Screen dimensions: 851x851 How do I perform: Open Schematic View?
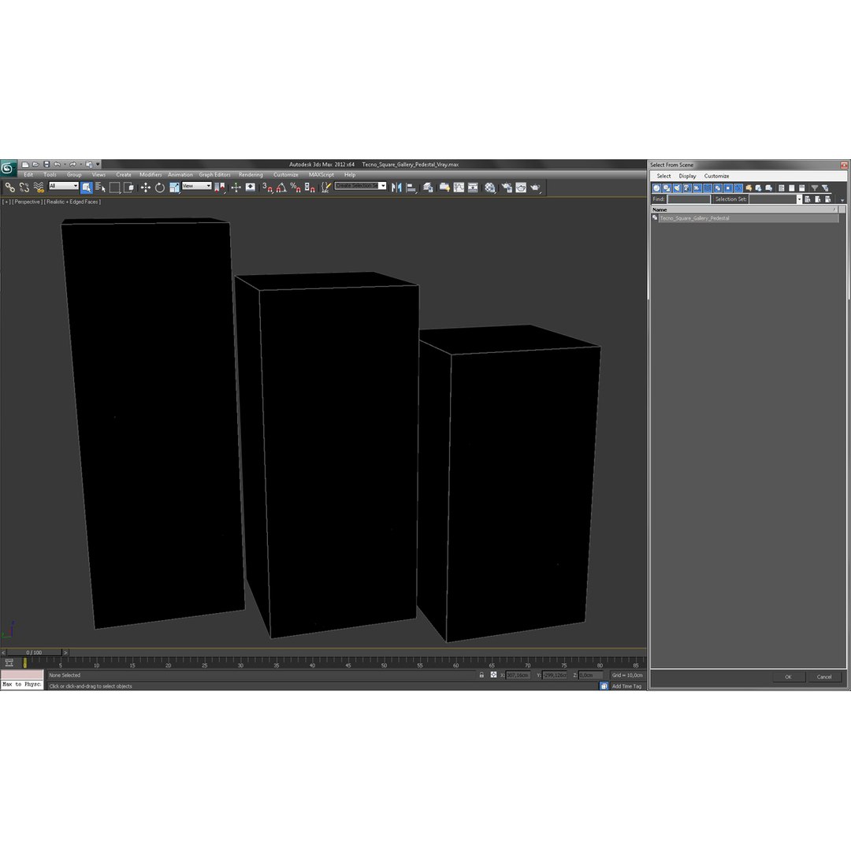[x=474, y=188]
